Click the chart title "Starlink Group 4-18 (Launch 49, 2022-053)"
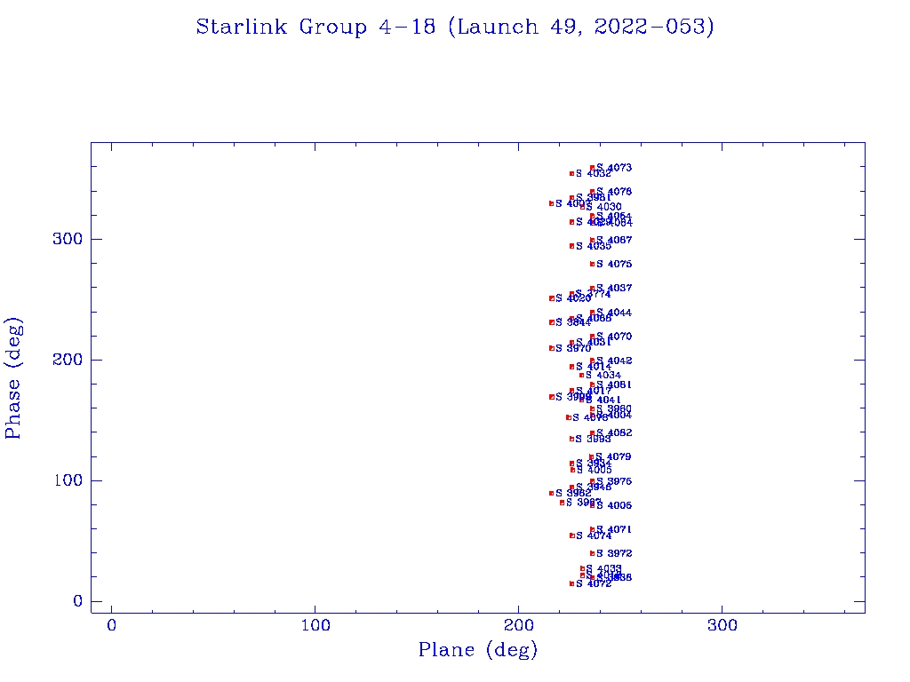This screenshot has width=910, height=682. [455, 27]
